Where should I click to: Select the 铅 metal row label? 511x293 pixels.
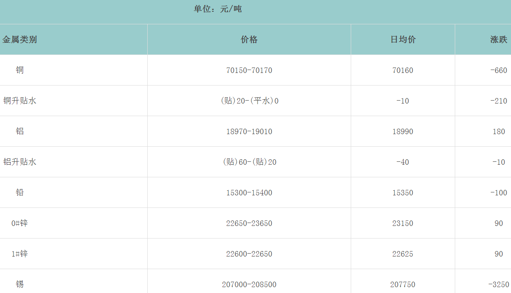coord(20,192)
